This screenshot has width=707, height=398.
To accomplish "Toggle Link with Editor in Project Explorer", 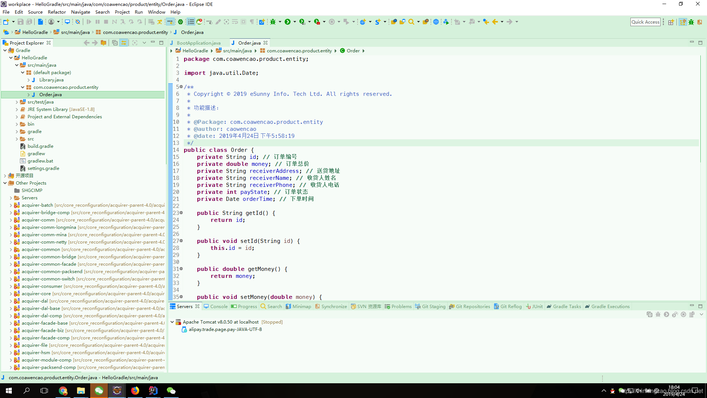I will click(x=124, y=43).
